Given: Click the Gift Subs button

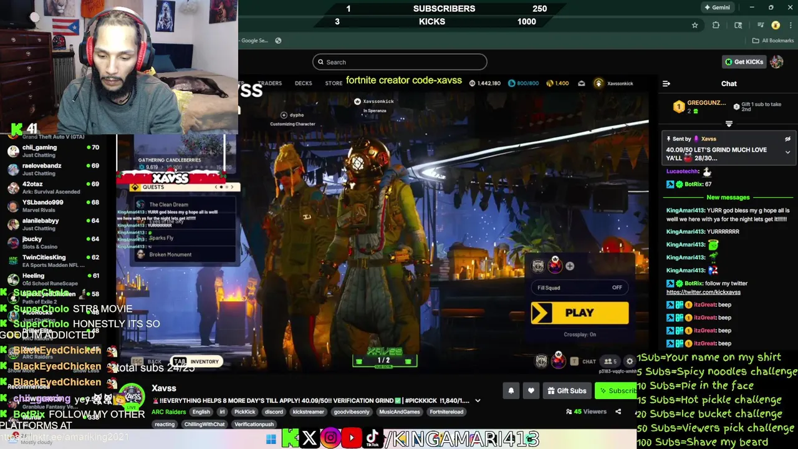Looking at the screenshot, I should (567, 391).
